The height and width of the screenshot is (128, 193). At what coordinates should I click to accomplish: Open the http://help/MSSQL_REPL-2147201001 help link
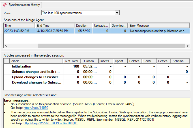coord(50,123)
